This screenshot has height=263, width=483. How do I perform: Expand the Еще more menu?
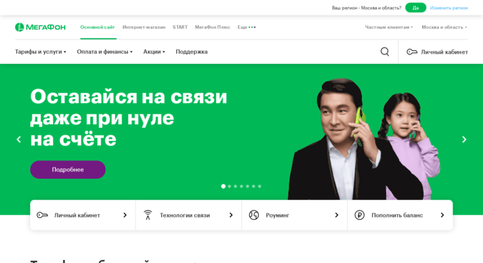246,27
